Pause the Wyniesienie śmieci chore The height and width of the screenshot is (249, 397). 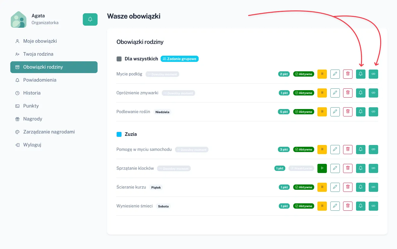(x=322, y=206)
